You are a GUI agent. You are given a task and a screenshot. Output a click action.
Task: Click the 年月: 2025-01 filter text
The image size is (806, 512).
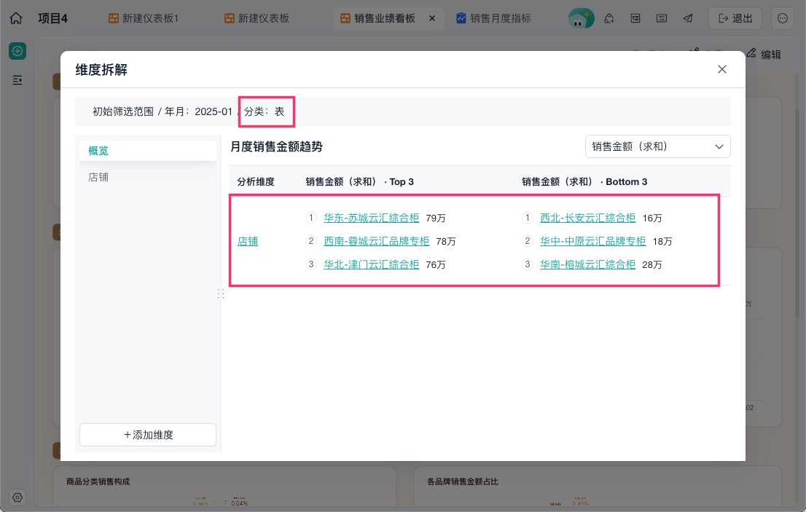(x=198, y=111)
